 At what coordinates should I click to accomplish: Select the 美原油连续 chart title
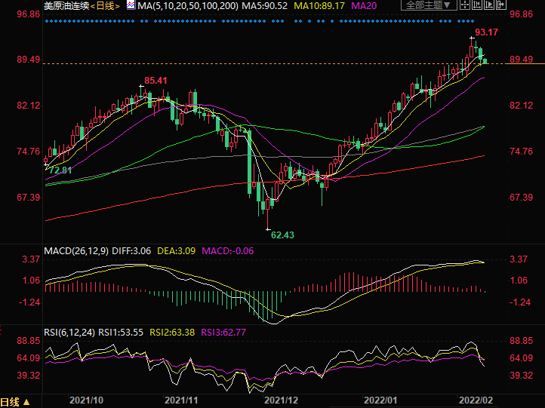tap(68, 5)
